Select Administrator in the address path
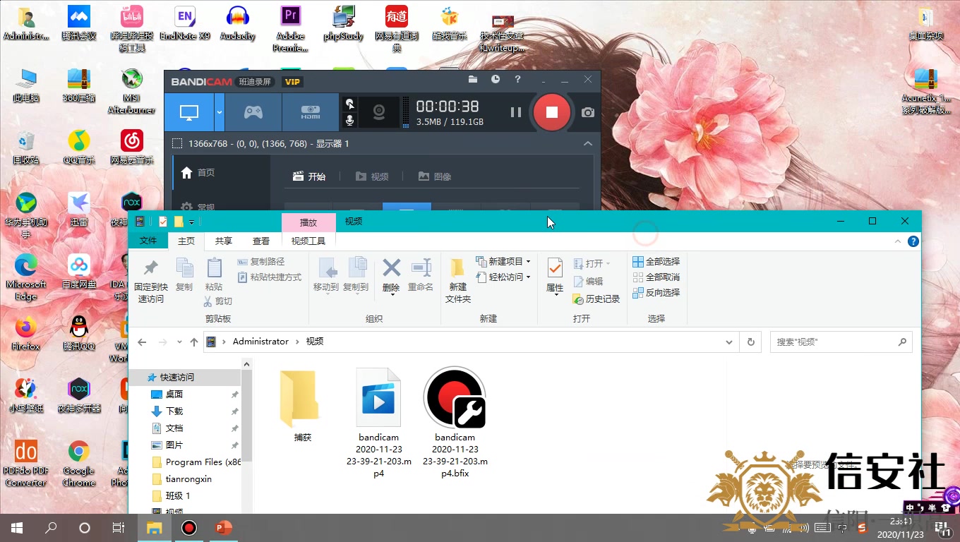Viewport: 960px width, 542px height. (x=260, y=342)
